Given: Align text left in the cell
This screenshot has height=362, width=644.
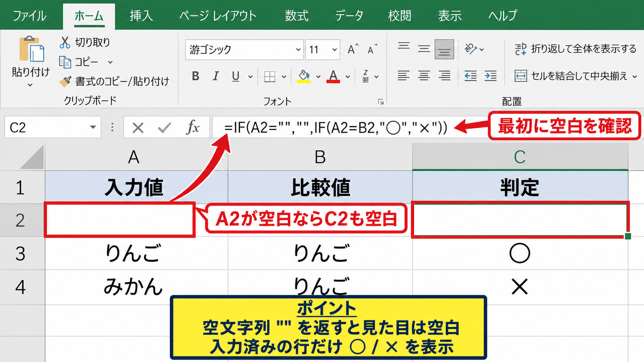Looking at the screenshot, I should coord(404,76).
